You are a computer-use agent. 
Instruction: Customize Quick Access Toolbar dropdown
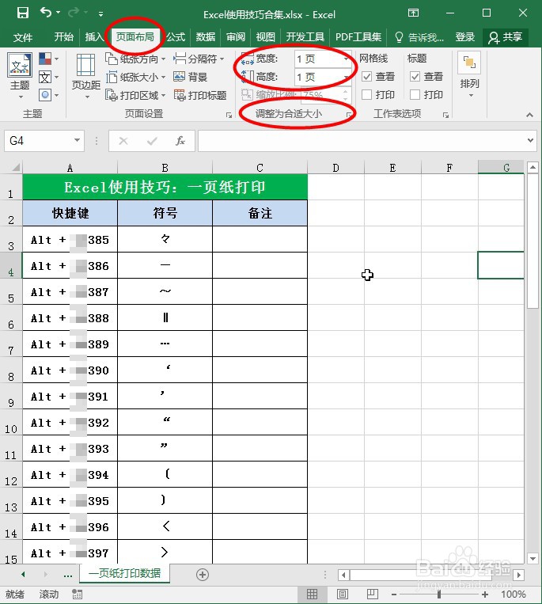point(100,14)
